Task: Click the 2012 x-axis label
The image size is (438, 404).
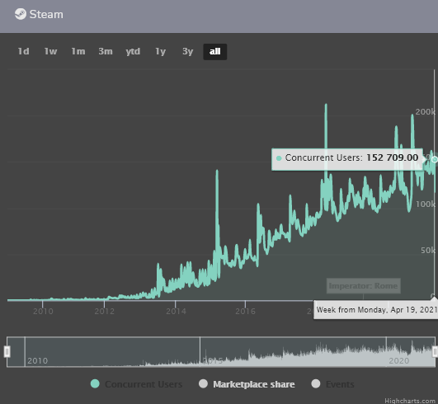Action: 104,312
